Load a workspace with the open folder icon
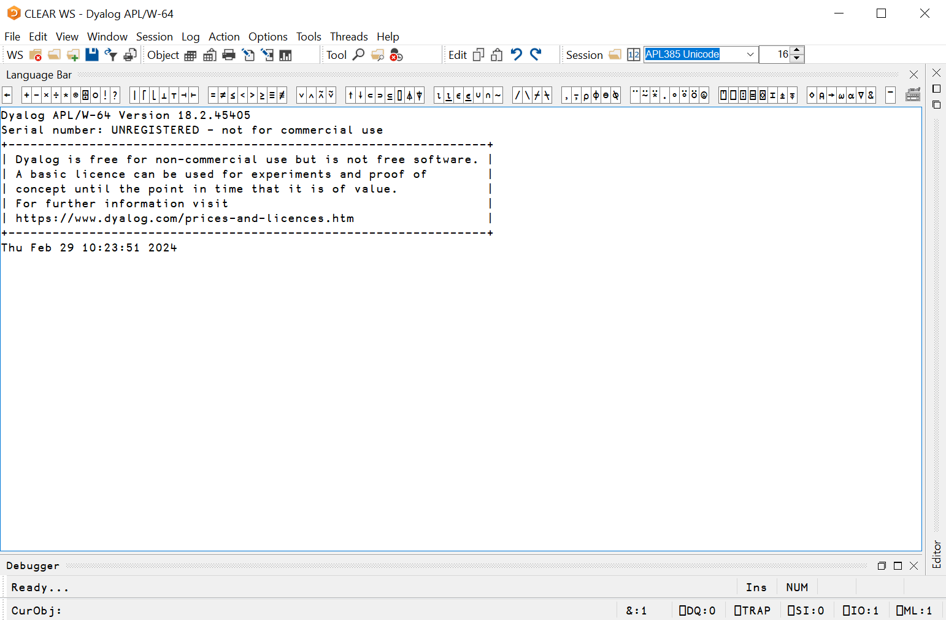 click(54, 55)
